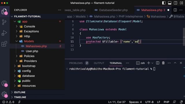Screen dimensions: 185x104
Task: Expand the OUTLINE section
Action: click(38, 92)
